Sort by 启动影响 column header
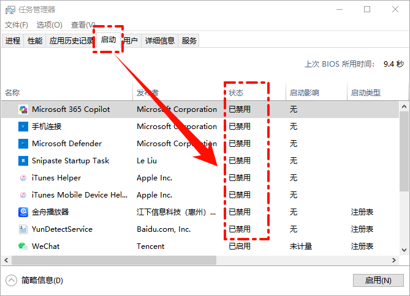 (304, 93)
